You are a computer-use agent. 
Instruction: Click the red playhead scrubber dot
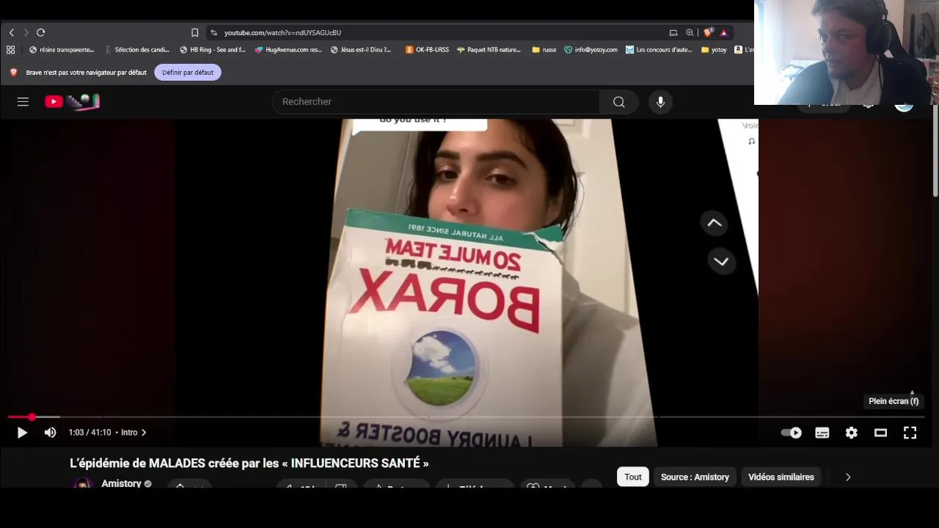click(x=32, y=417)
